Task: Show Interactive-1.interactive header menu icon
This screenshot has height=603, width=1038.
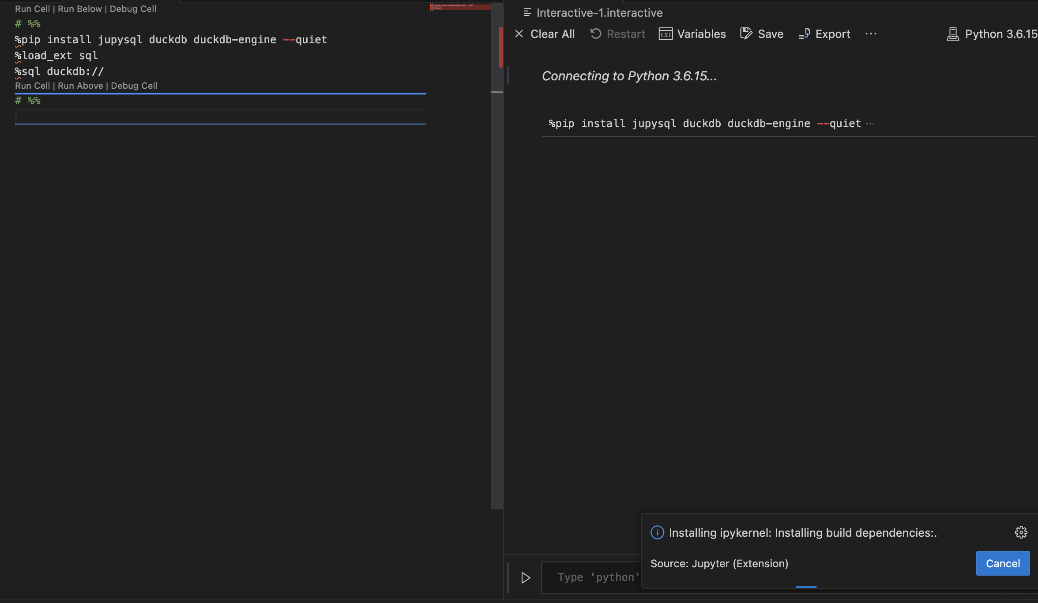Action: click(x=527, y=12)
